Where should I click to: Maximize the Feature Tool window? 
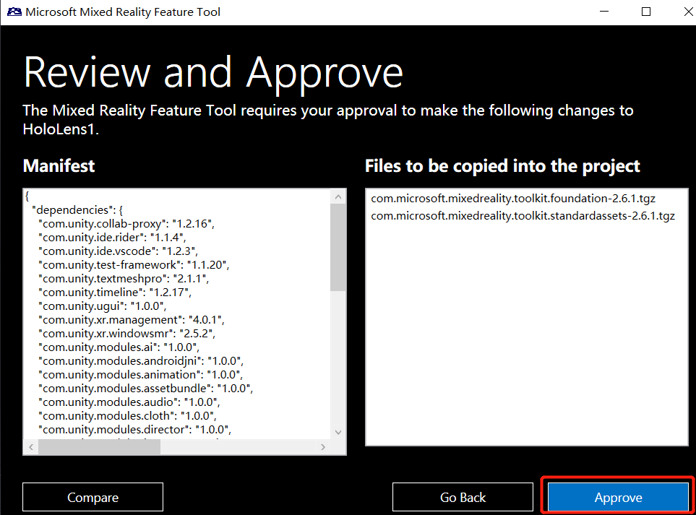coord(646,12)
